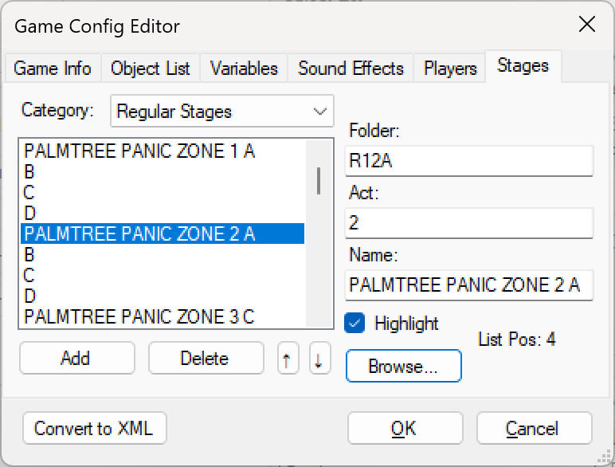Click the Folder input field
This screenshot has width=615, height=467.
(x=469, y=160)
